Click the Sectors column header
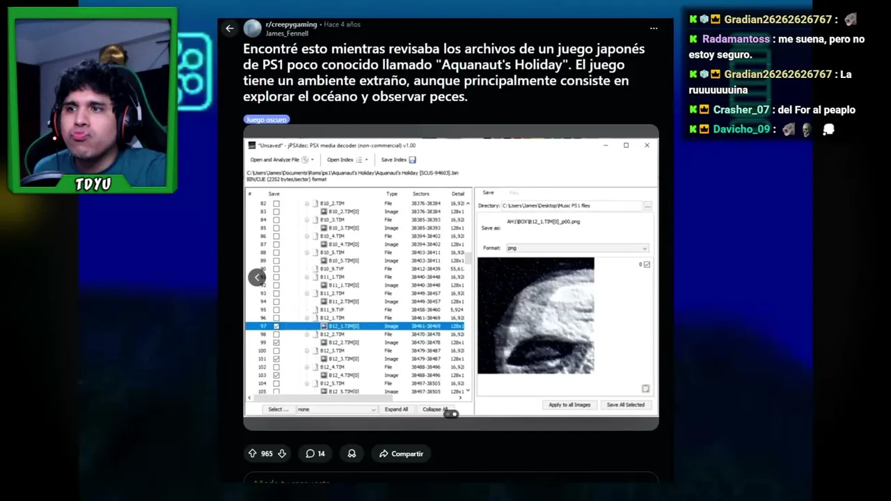Image resolution: width=891 pixels, height=501 pixels. [421, 194]
